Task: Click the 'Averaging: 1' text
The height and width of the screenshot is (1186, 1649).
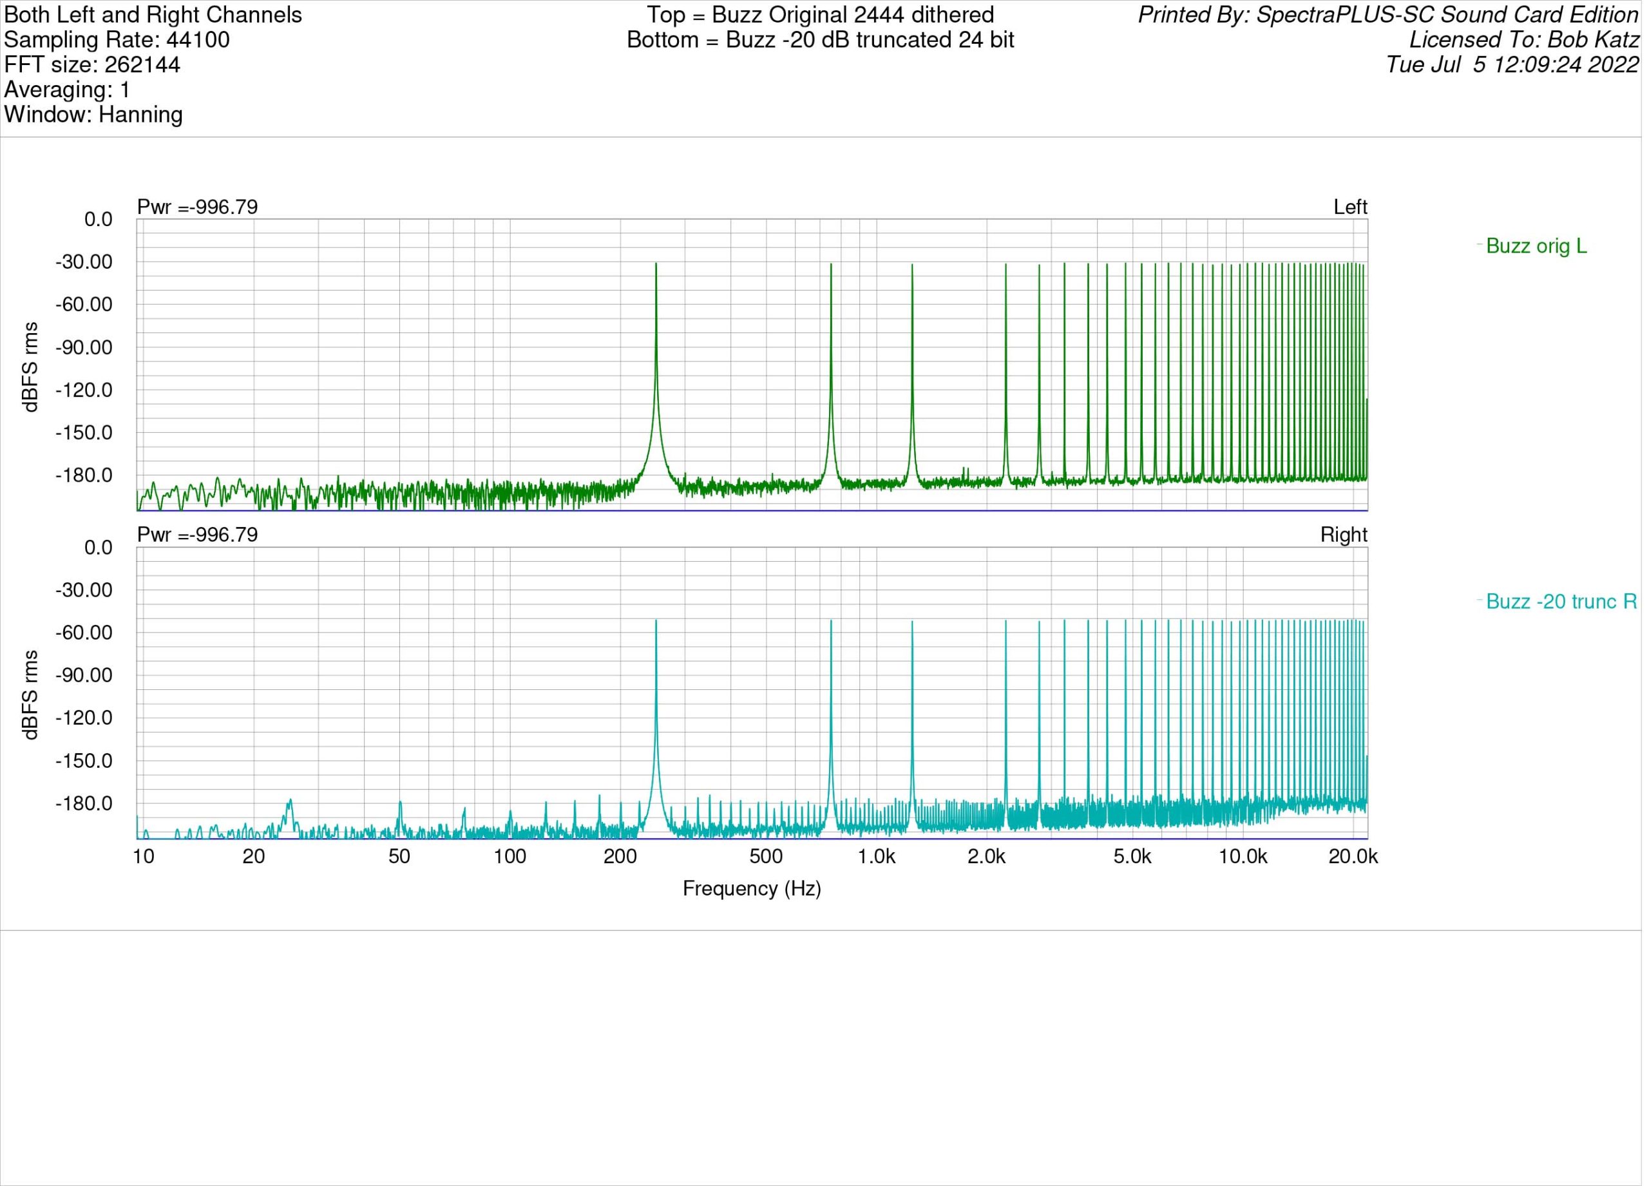Action: 67,90
